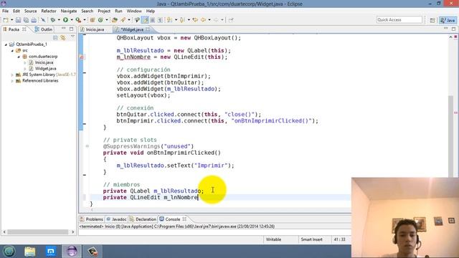Click the Smart Insert status bar entry
The height and width of the screenshot is (258, 459).
pyautogui.click(x=311, y=239)
